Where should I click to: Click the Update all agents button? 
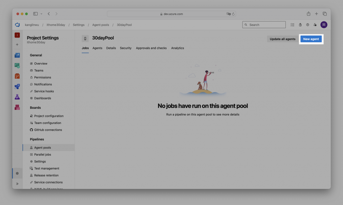click(x=282, y=39)
